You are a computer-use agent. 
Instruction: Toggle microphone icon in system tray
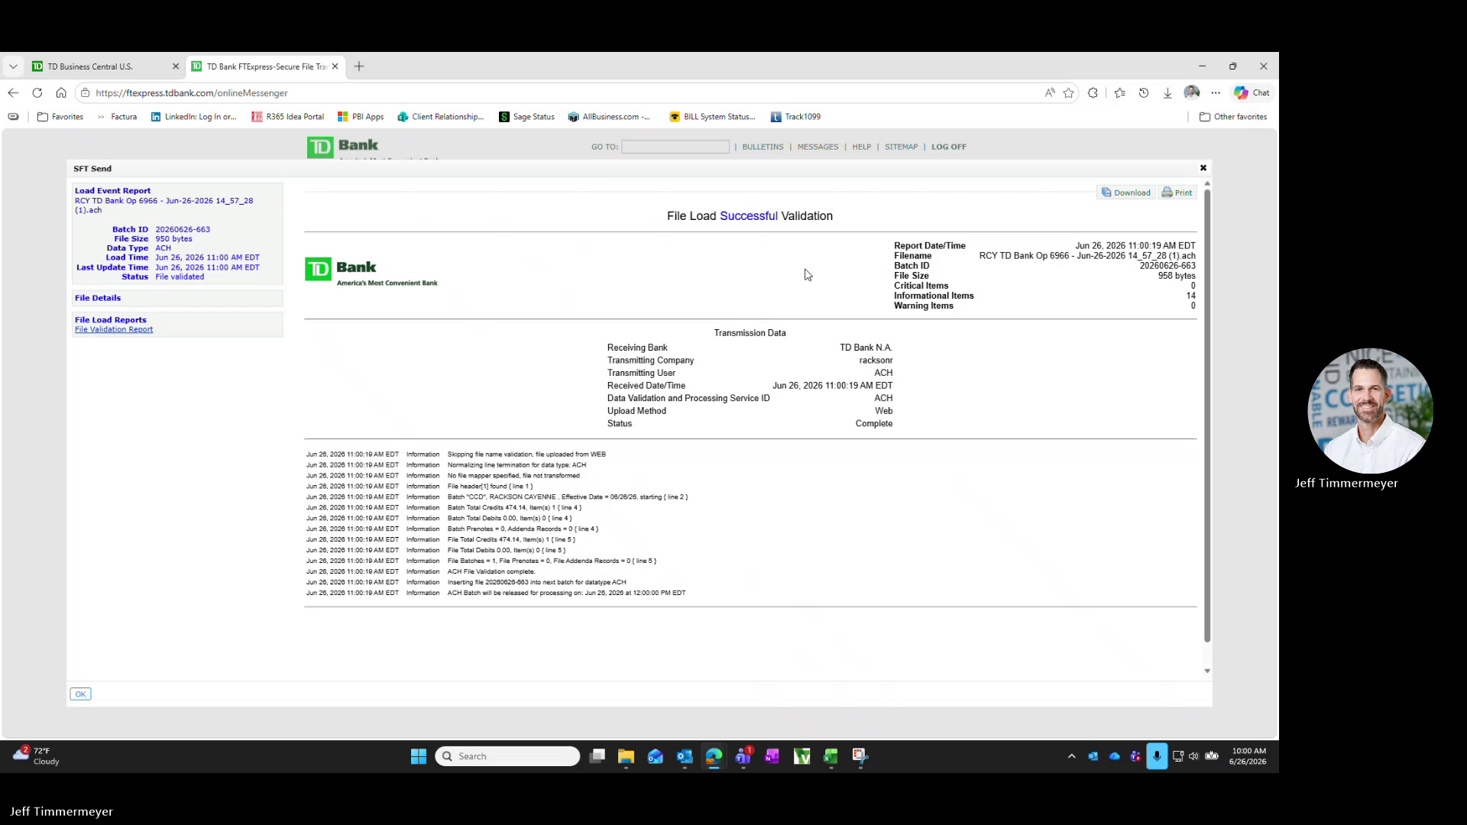click(x=1157, y=756)
